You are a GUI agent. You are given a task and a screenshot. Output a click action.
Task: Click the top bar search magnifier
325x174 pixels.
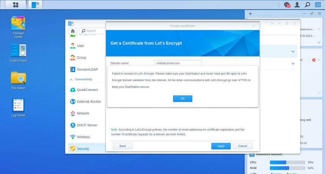pyautogui.click(x=307, y=5)
